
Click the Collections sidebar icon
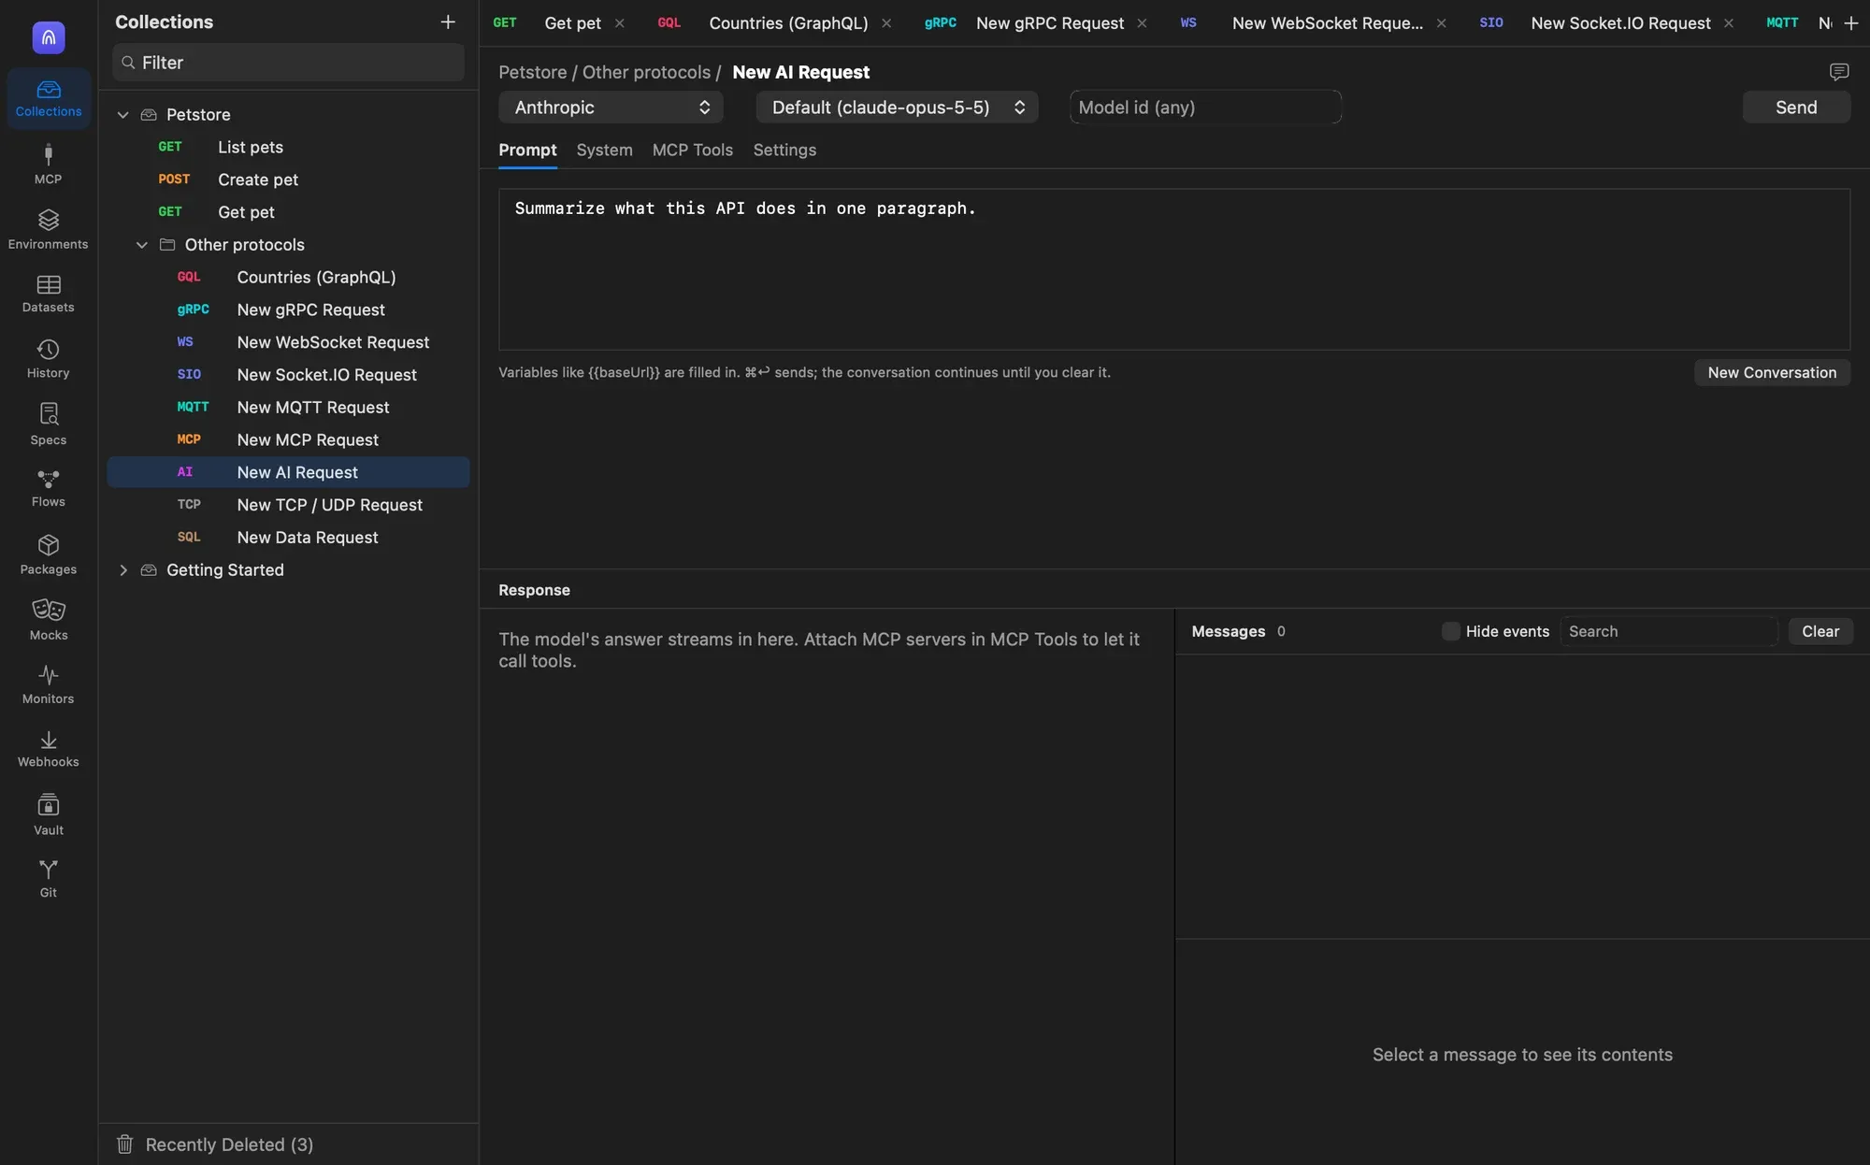click(x=49, y=98)
